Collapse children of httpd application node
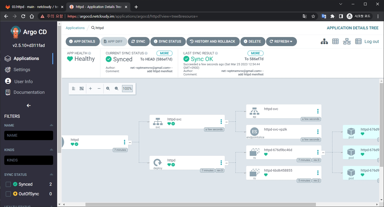 click(130, 142)
